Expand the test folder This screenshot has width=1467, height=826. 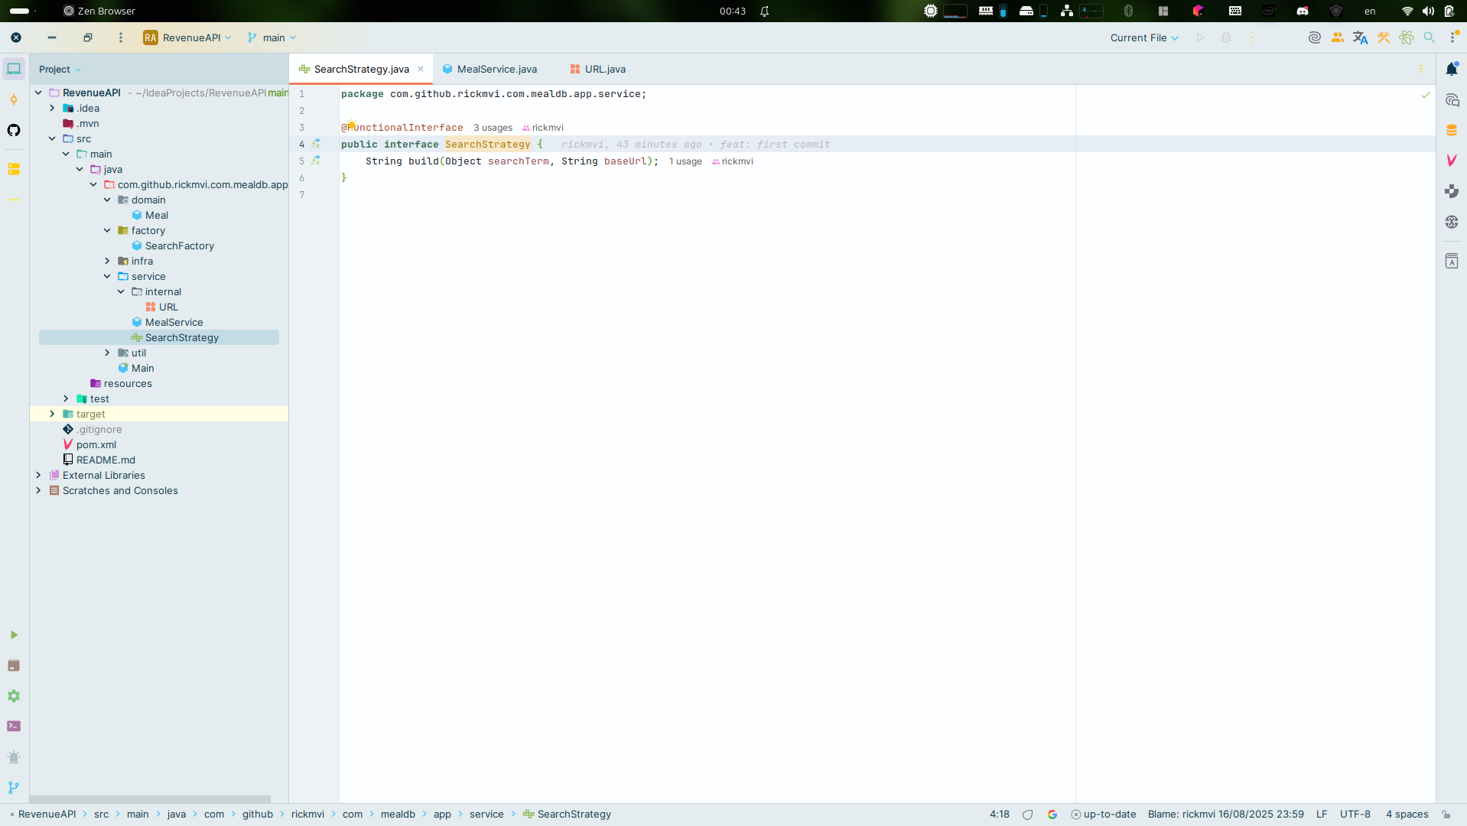[66, 398]
